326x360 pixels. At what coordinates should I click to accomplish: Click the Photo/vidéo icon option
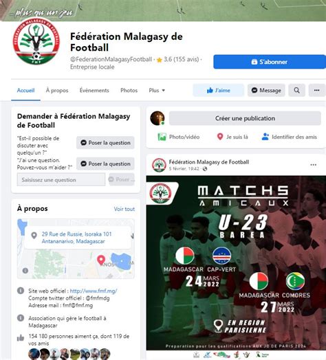pyautogui.click(x=178, y=137)
